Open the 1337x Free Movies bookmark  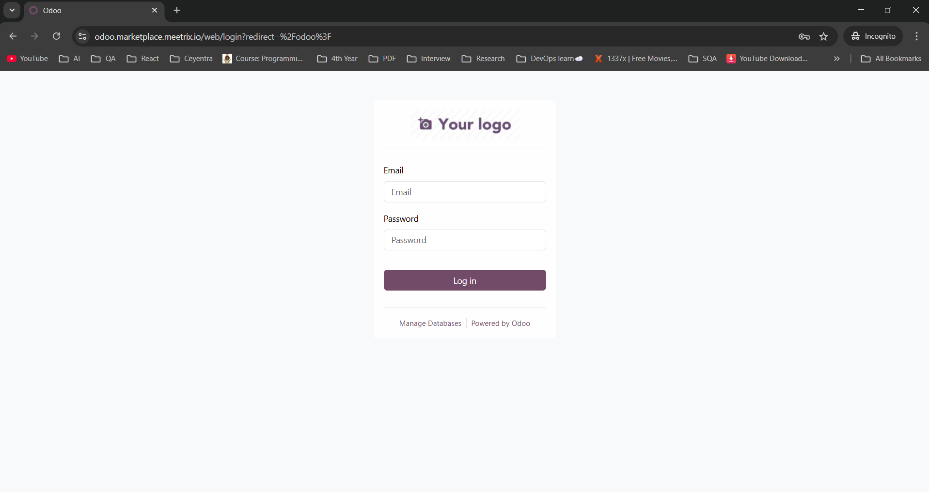tap(636, 59)
